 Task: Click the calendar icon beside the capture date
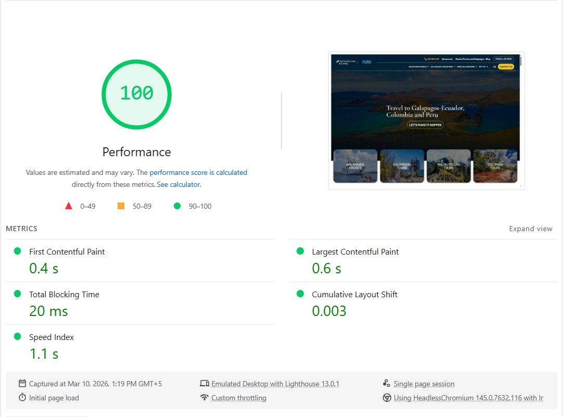pos(22,383)
